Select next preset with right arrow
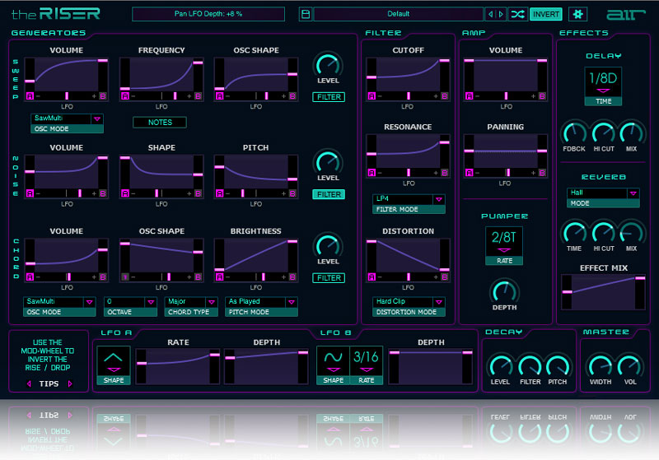 coord(501,14)
